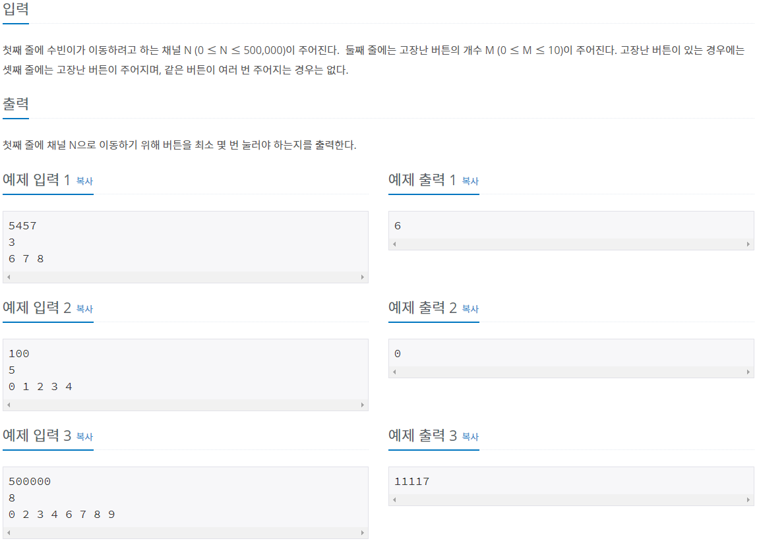Click the horizontal scrollbar below 예제 입력 2
This screenshot has height=541, width=757.
tap(185, 405)
